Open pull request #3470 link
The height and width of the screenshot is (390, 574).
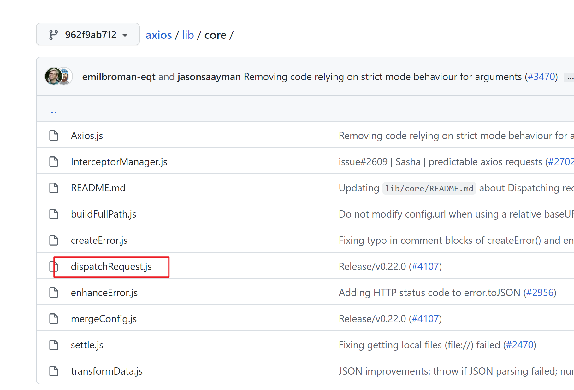click(x=541, y=77)
